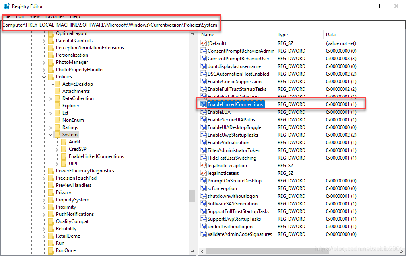Expand the Parental Controls key
The width and height of the screenshot is (406, 256).
44,41
